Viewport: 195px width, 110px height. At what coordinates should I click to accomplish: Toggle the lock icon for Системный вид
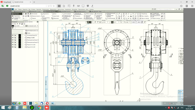(x=15, y=35)
